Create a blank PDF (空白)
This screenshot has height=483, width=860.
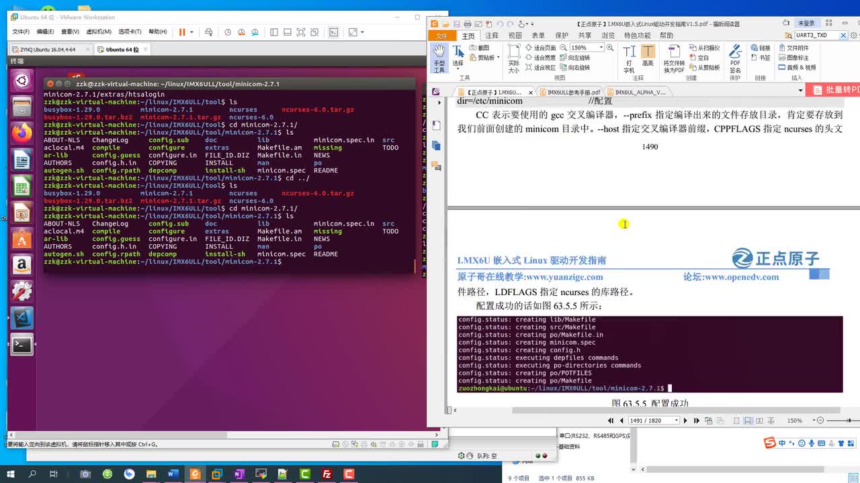(699, 58)
